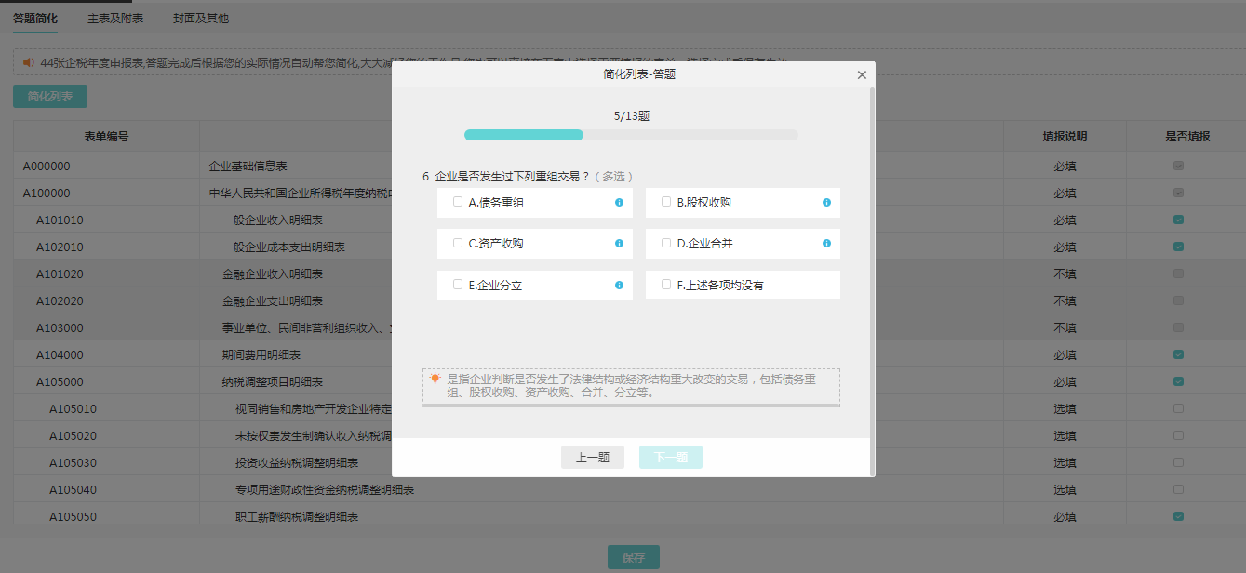Click question 6 text 企业是否发生过下列重组交易

[513, 176]
